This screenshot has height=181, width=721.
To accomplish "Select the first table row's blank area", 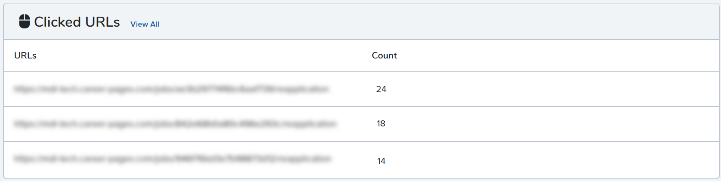I will [551, 89].
